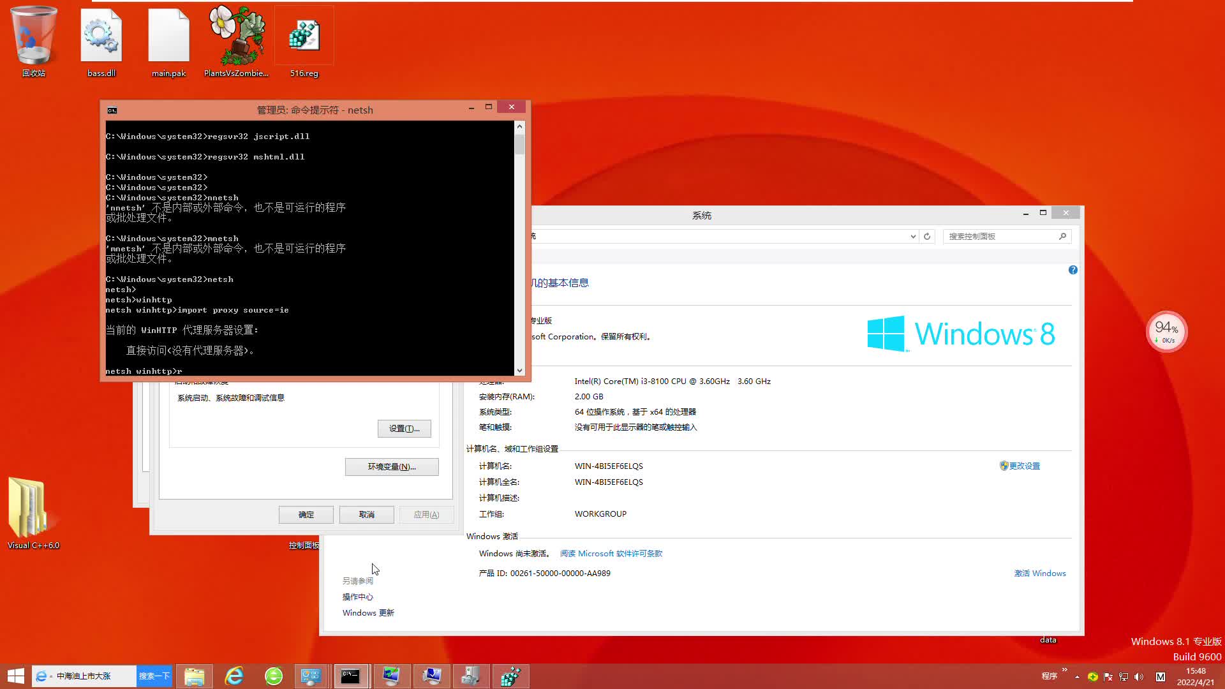Open File Explorer from taskbar
The width and height of the screenshot is (1225, 689).
point(195,676)
